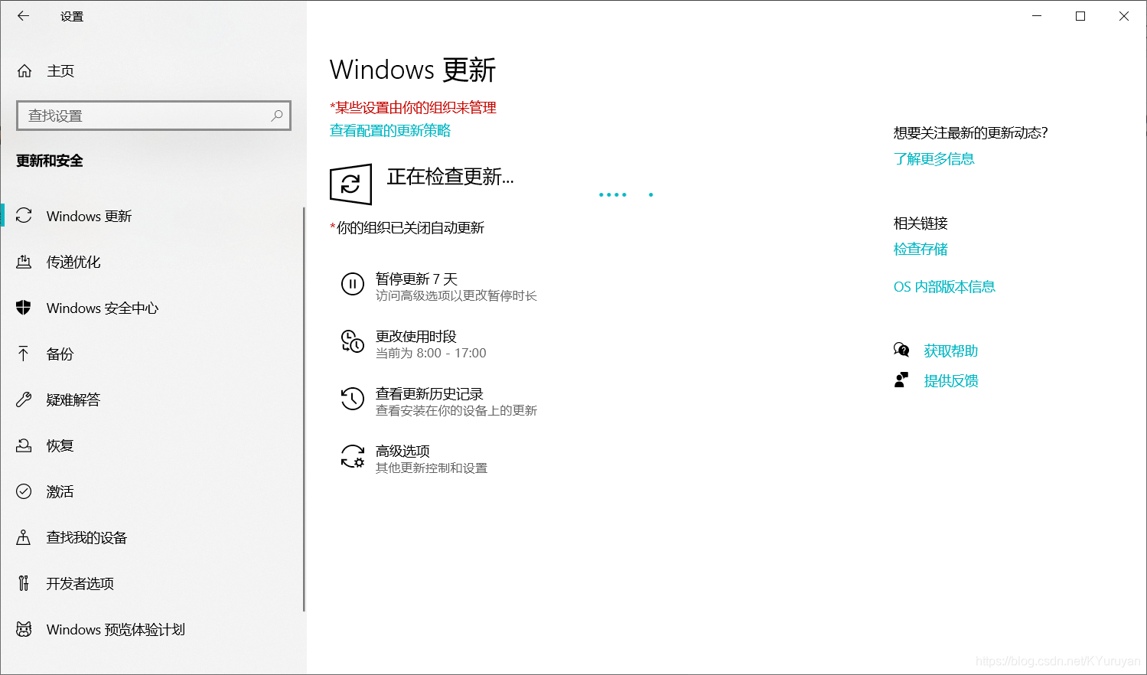The height and width of the screenshot is (675, 1147).
Task: Open 查找我的设备 settings
Action: (152, 537)
